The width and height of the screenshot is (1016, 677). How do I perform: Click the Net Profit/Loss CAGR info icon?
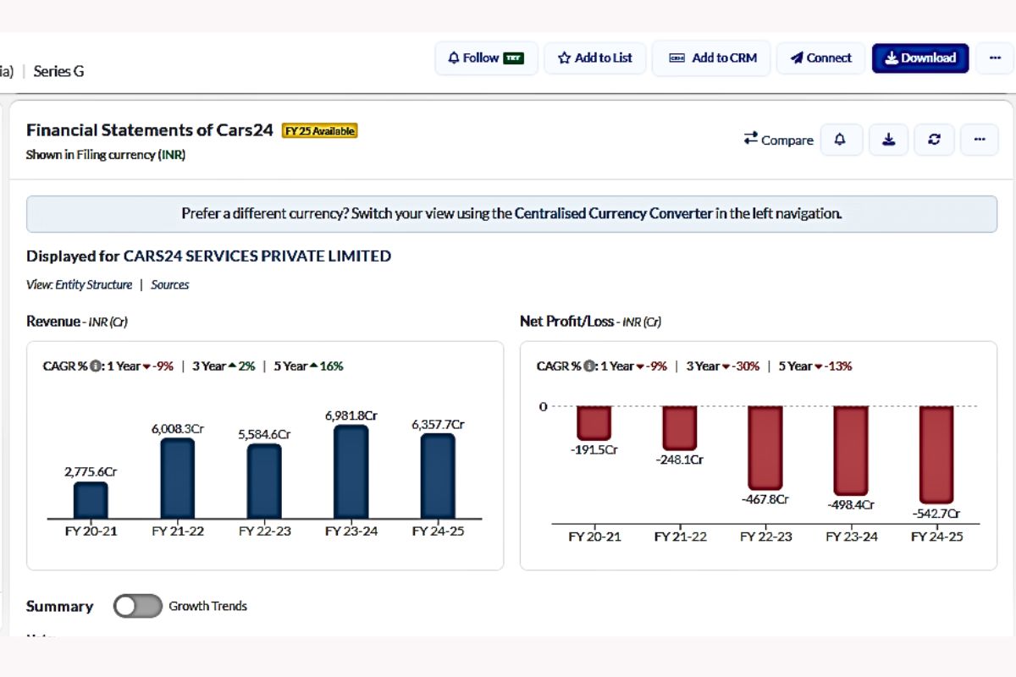[x=589, y=366]
